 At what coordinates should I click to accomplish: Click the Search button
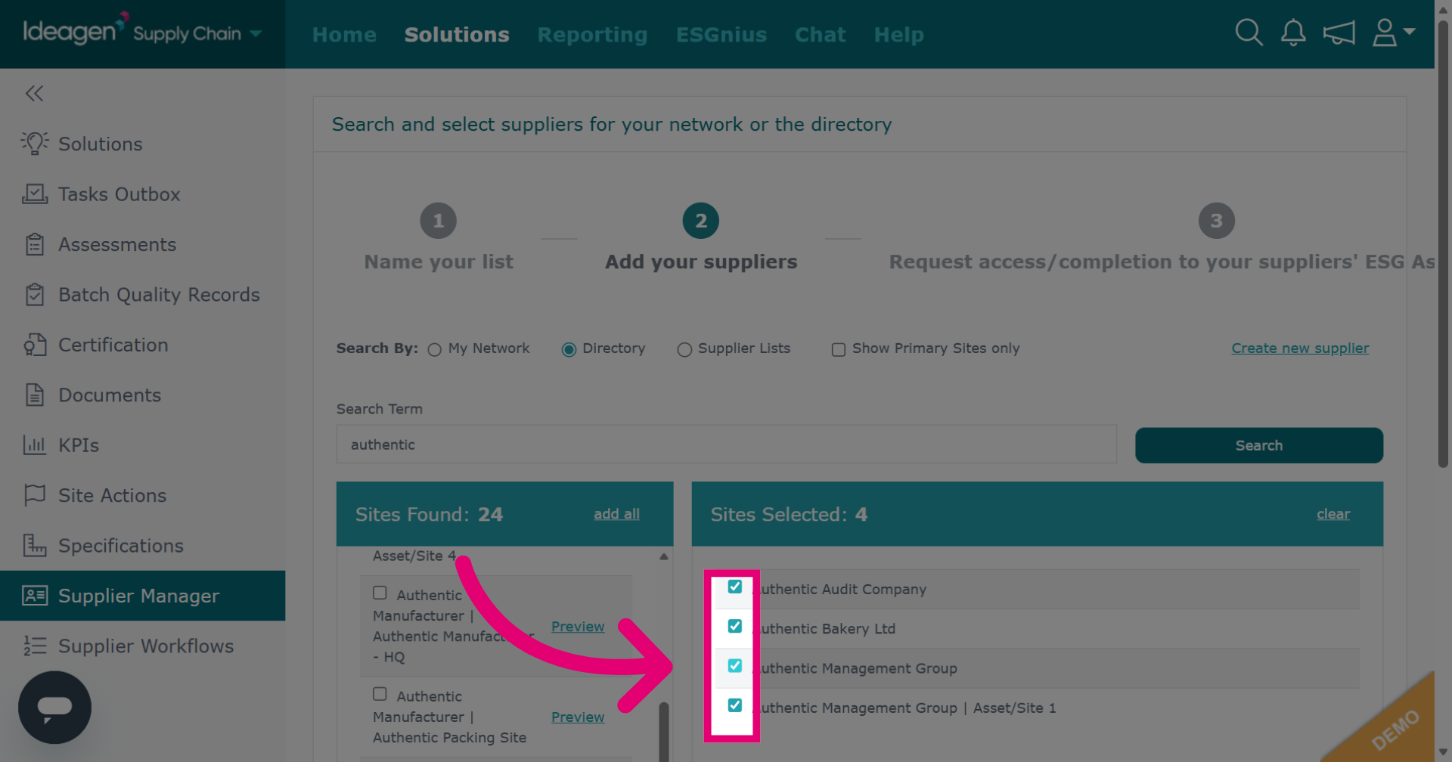(x=1258, y=445)
